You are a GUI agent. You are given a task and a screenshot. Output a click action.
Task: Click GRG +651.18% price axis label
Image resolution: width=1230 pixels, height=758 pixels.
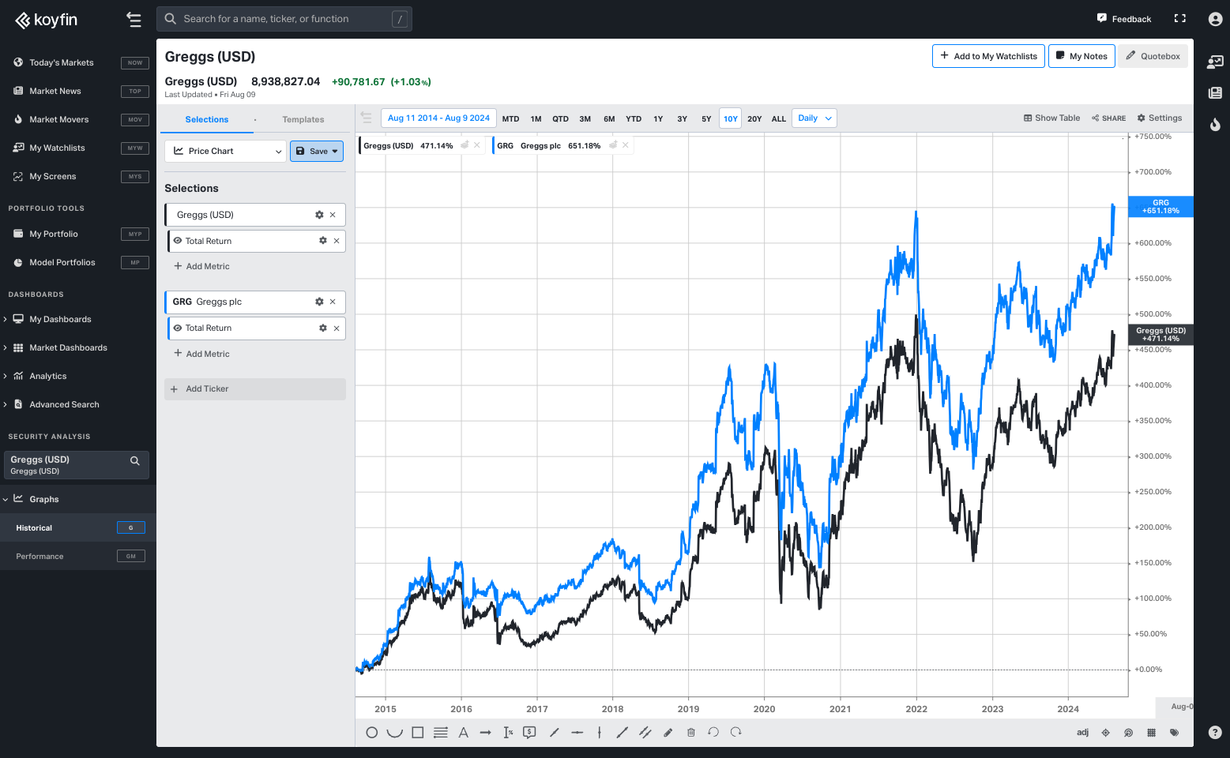pyautogui.click(x=1160, y=207)
